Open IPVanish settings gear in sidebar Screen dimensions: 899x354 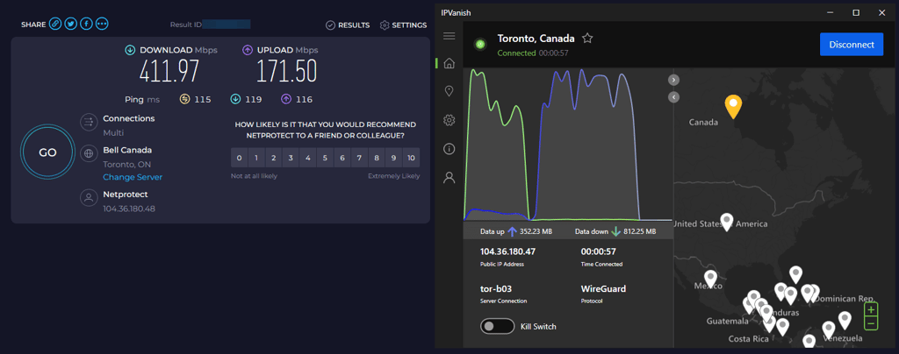(x=449, y=120)
